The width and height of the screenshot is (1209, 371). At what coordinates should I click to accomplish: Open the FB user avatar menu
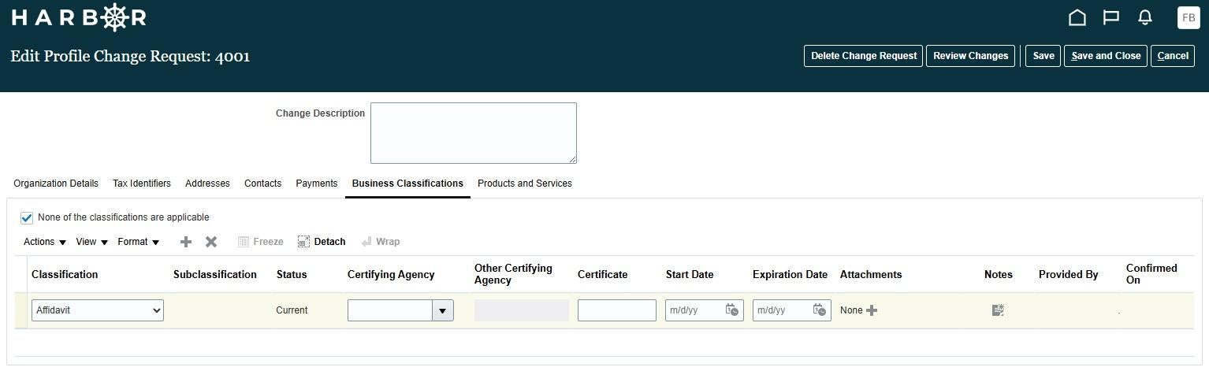click(x=1188, y=17)
